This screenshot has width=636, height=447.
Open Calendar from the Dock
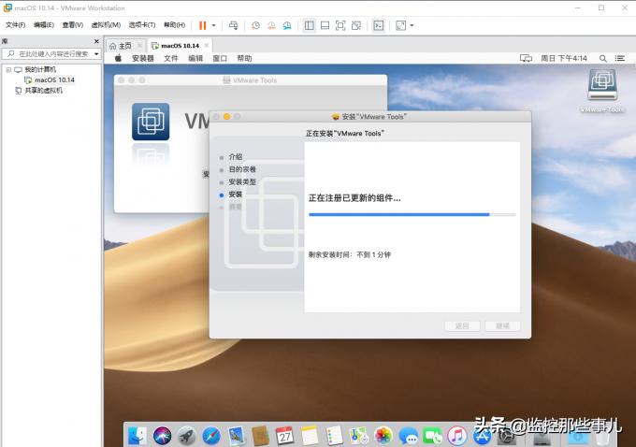284,437
